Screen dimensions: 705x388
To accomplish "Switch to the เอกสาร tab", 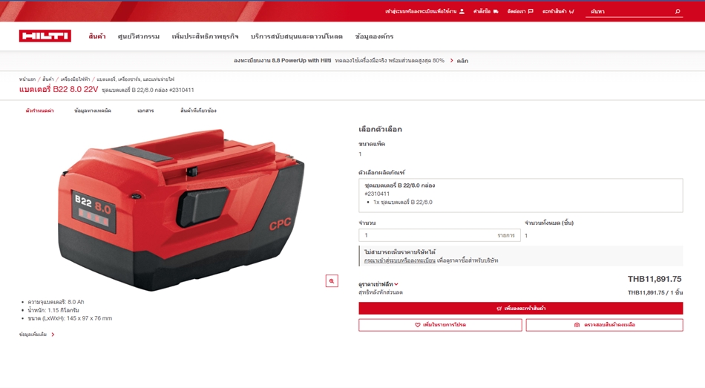I will [x=145, y=110].
